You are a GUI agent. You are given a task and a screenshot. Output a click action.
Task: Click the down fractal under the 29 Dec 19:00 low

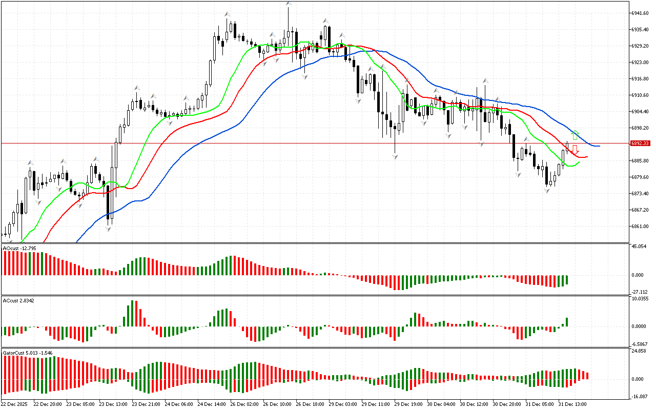(395, 156)
